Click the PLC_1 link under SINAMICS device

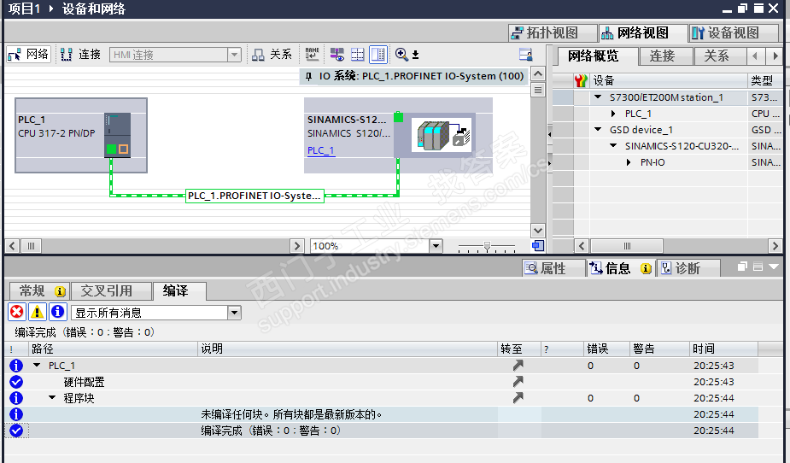(321, 150)
